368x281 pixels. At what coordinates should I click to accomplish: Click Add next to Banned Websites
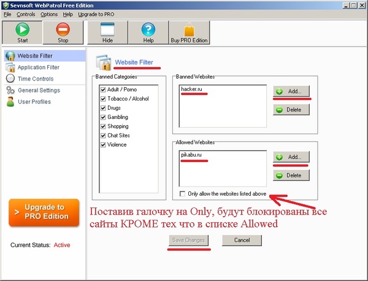(291, 91)
